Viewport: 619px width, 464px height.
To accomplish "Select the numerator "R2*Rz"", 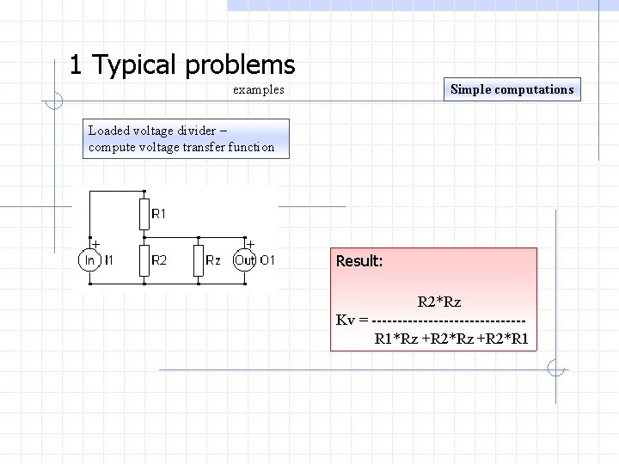I will click(439, 302).
